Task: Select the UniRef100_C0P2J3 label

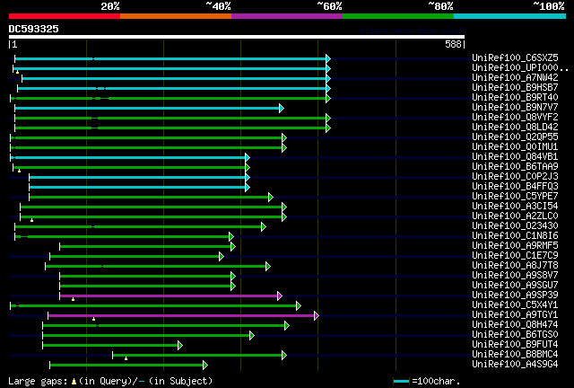Action: 515,176
